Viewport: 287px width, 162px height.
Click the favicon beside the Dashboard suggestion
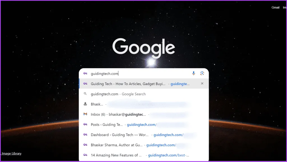(85, 135)
